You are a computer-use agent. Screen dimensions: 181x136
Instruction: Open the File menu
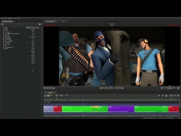pyautogui.click(x=2, y=19)
